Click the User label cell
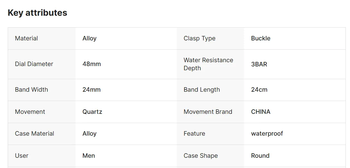The width and height of the screenshot is (350, 168). (x=22, y=156)
